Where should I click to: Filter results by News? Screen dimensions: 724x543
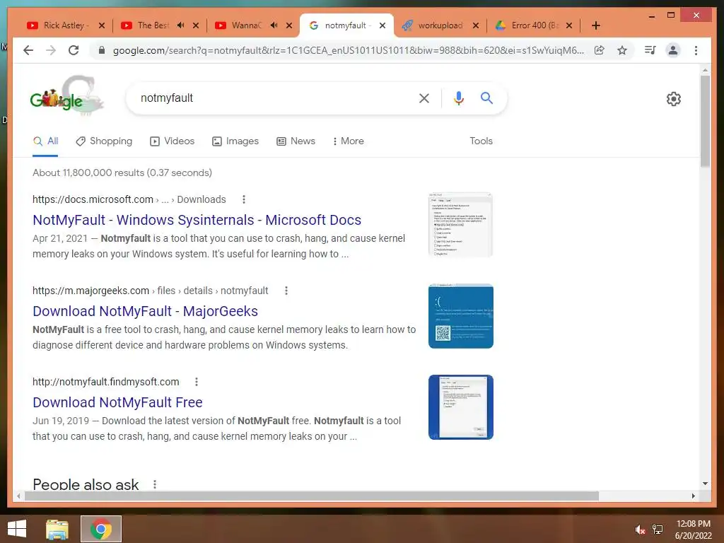(x=296, y=141)
